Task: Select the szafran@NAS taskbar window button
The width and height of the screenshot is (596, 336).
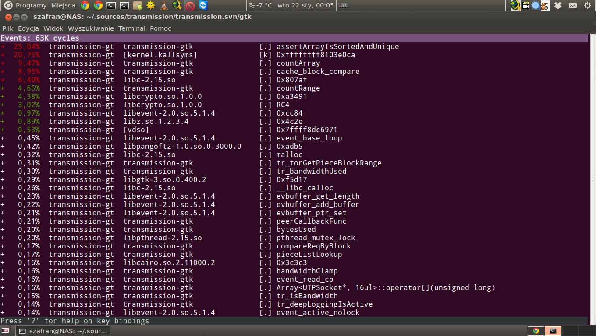Action: click(63, 331)
